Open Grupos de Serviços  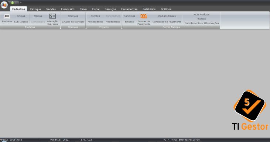pos(73,22)
